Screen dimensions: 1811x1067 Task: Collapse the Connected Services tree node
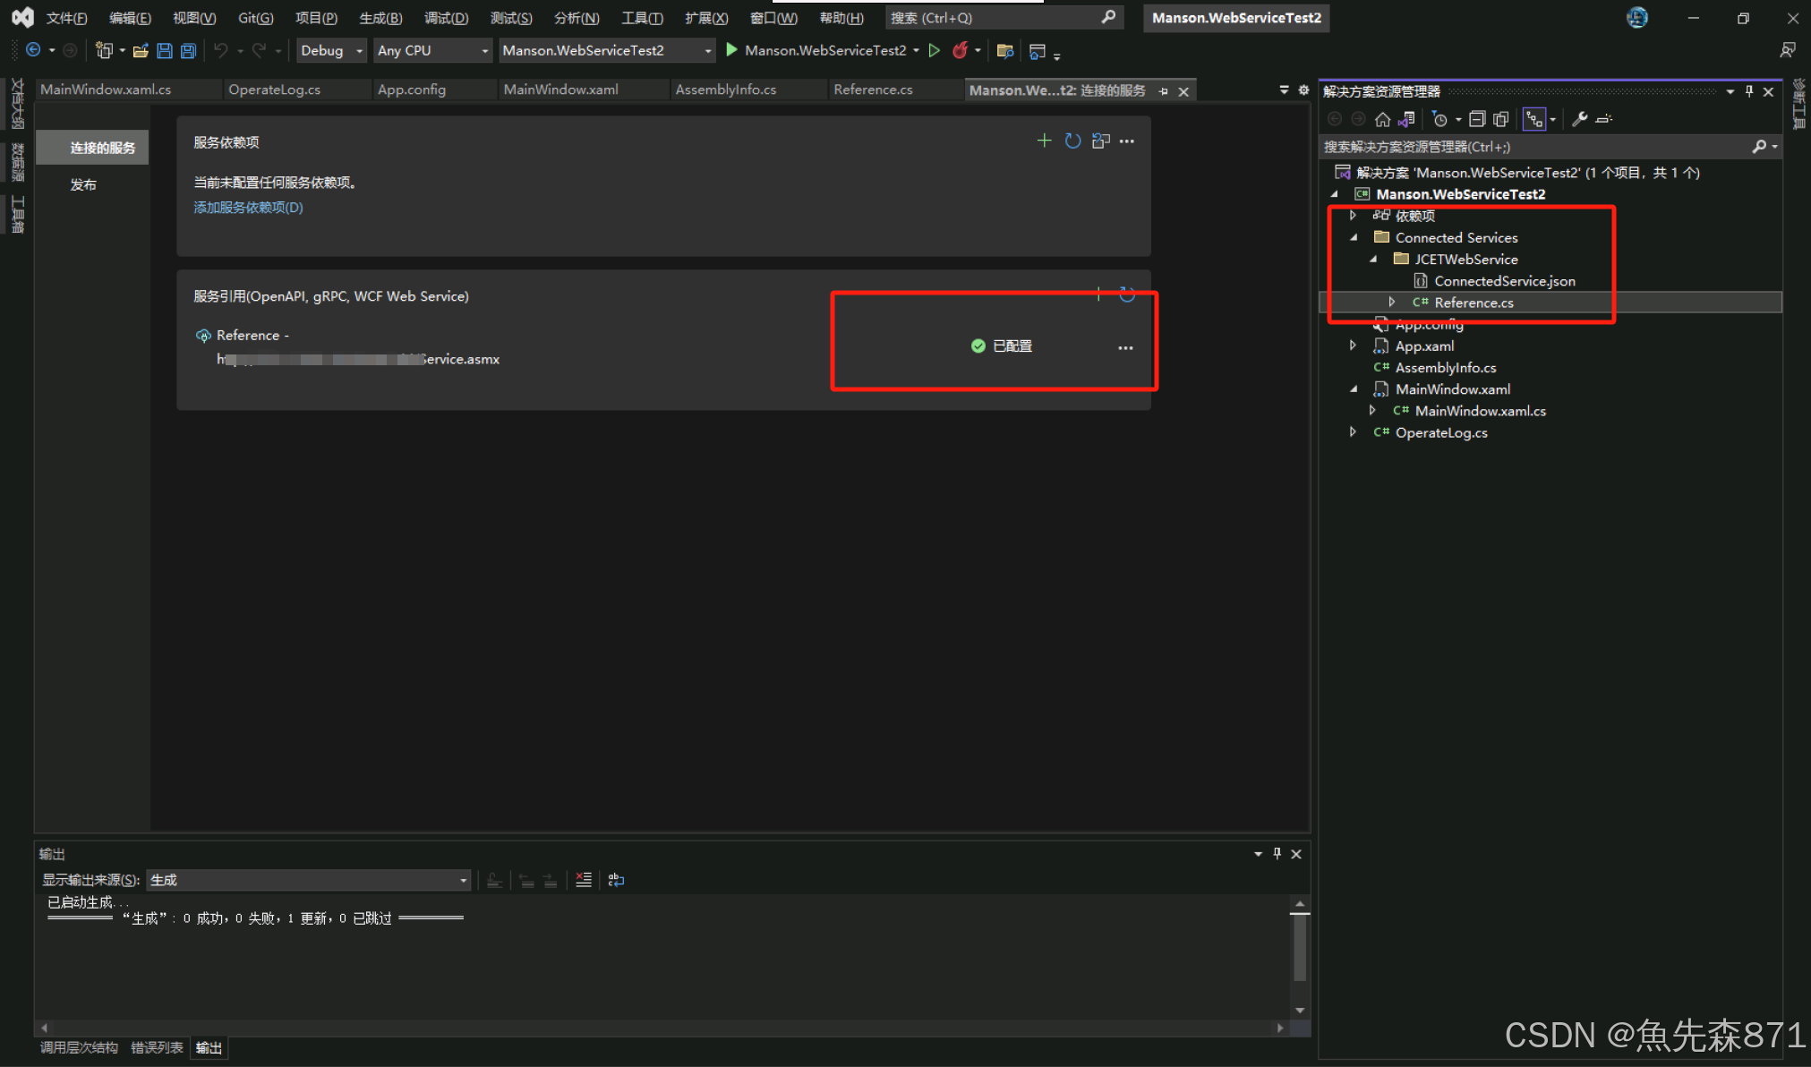point(1354,237)
